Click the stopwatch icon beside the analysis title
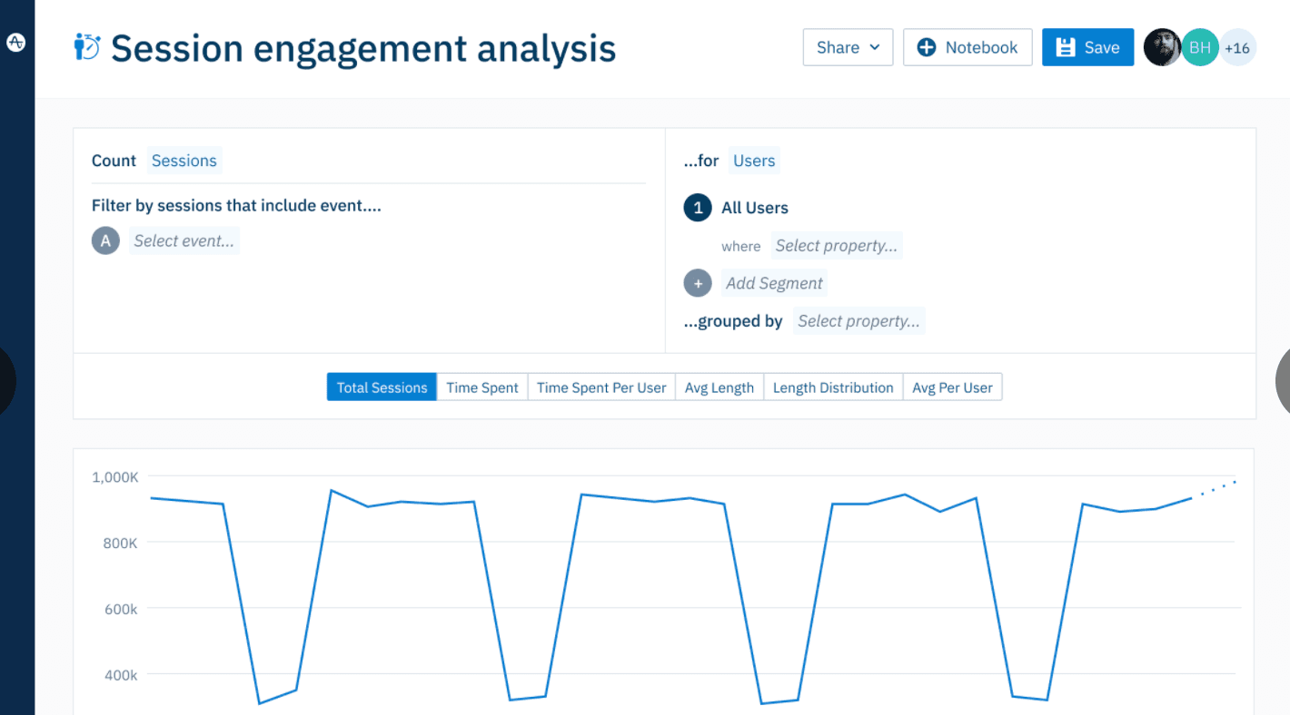The image size is (1290, 715). click(x=85, y=47)
